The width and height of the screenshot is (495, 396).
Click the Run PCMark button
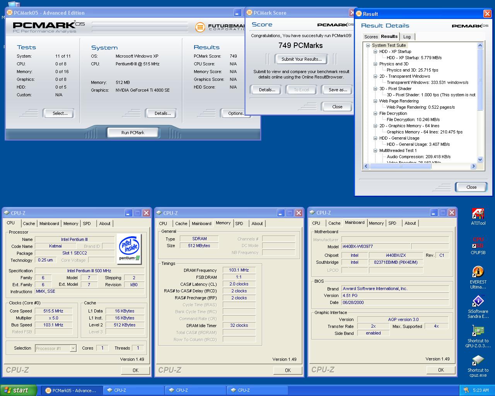pos(133,132)
